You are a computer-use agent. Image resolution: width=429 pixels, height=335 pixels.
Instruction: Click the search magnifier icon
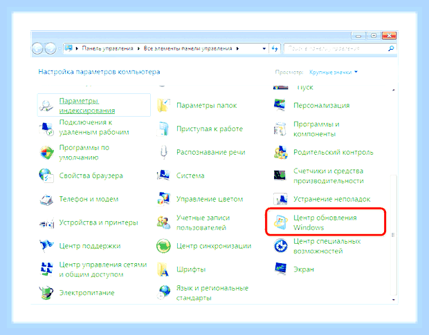coord(391,48)
